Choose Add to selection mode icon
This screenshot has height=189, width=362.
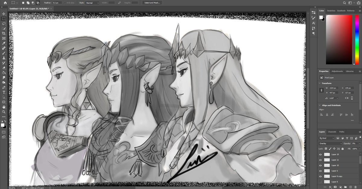click(x=28, y=3)
